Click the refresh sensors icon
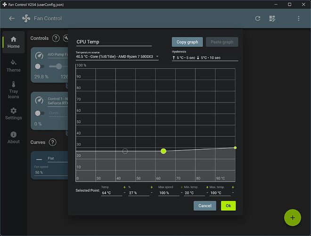 click(258, 18)
